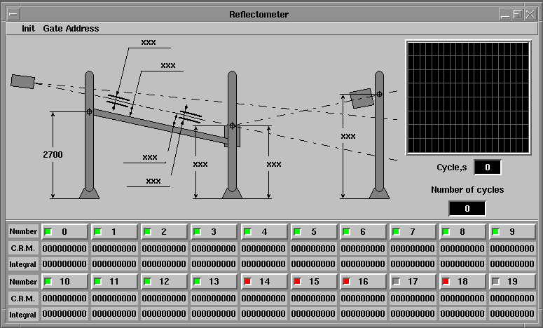
Task: Maximize the Reflectometer window
Action: click(x=518, y=14)
